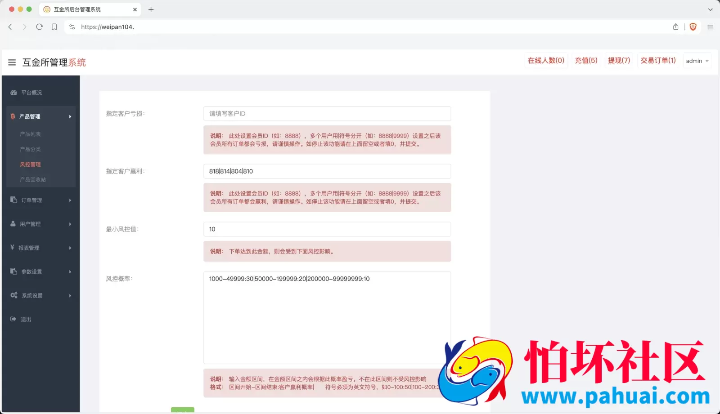
Task: Open a new browser tab
Action: pos(151,9)
